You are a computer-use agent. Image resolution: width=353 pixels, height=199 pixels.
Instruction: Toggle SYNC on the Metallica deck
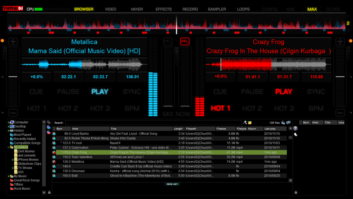[x=132, y=92]
